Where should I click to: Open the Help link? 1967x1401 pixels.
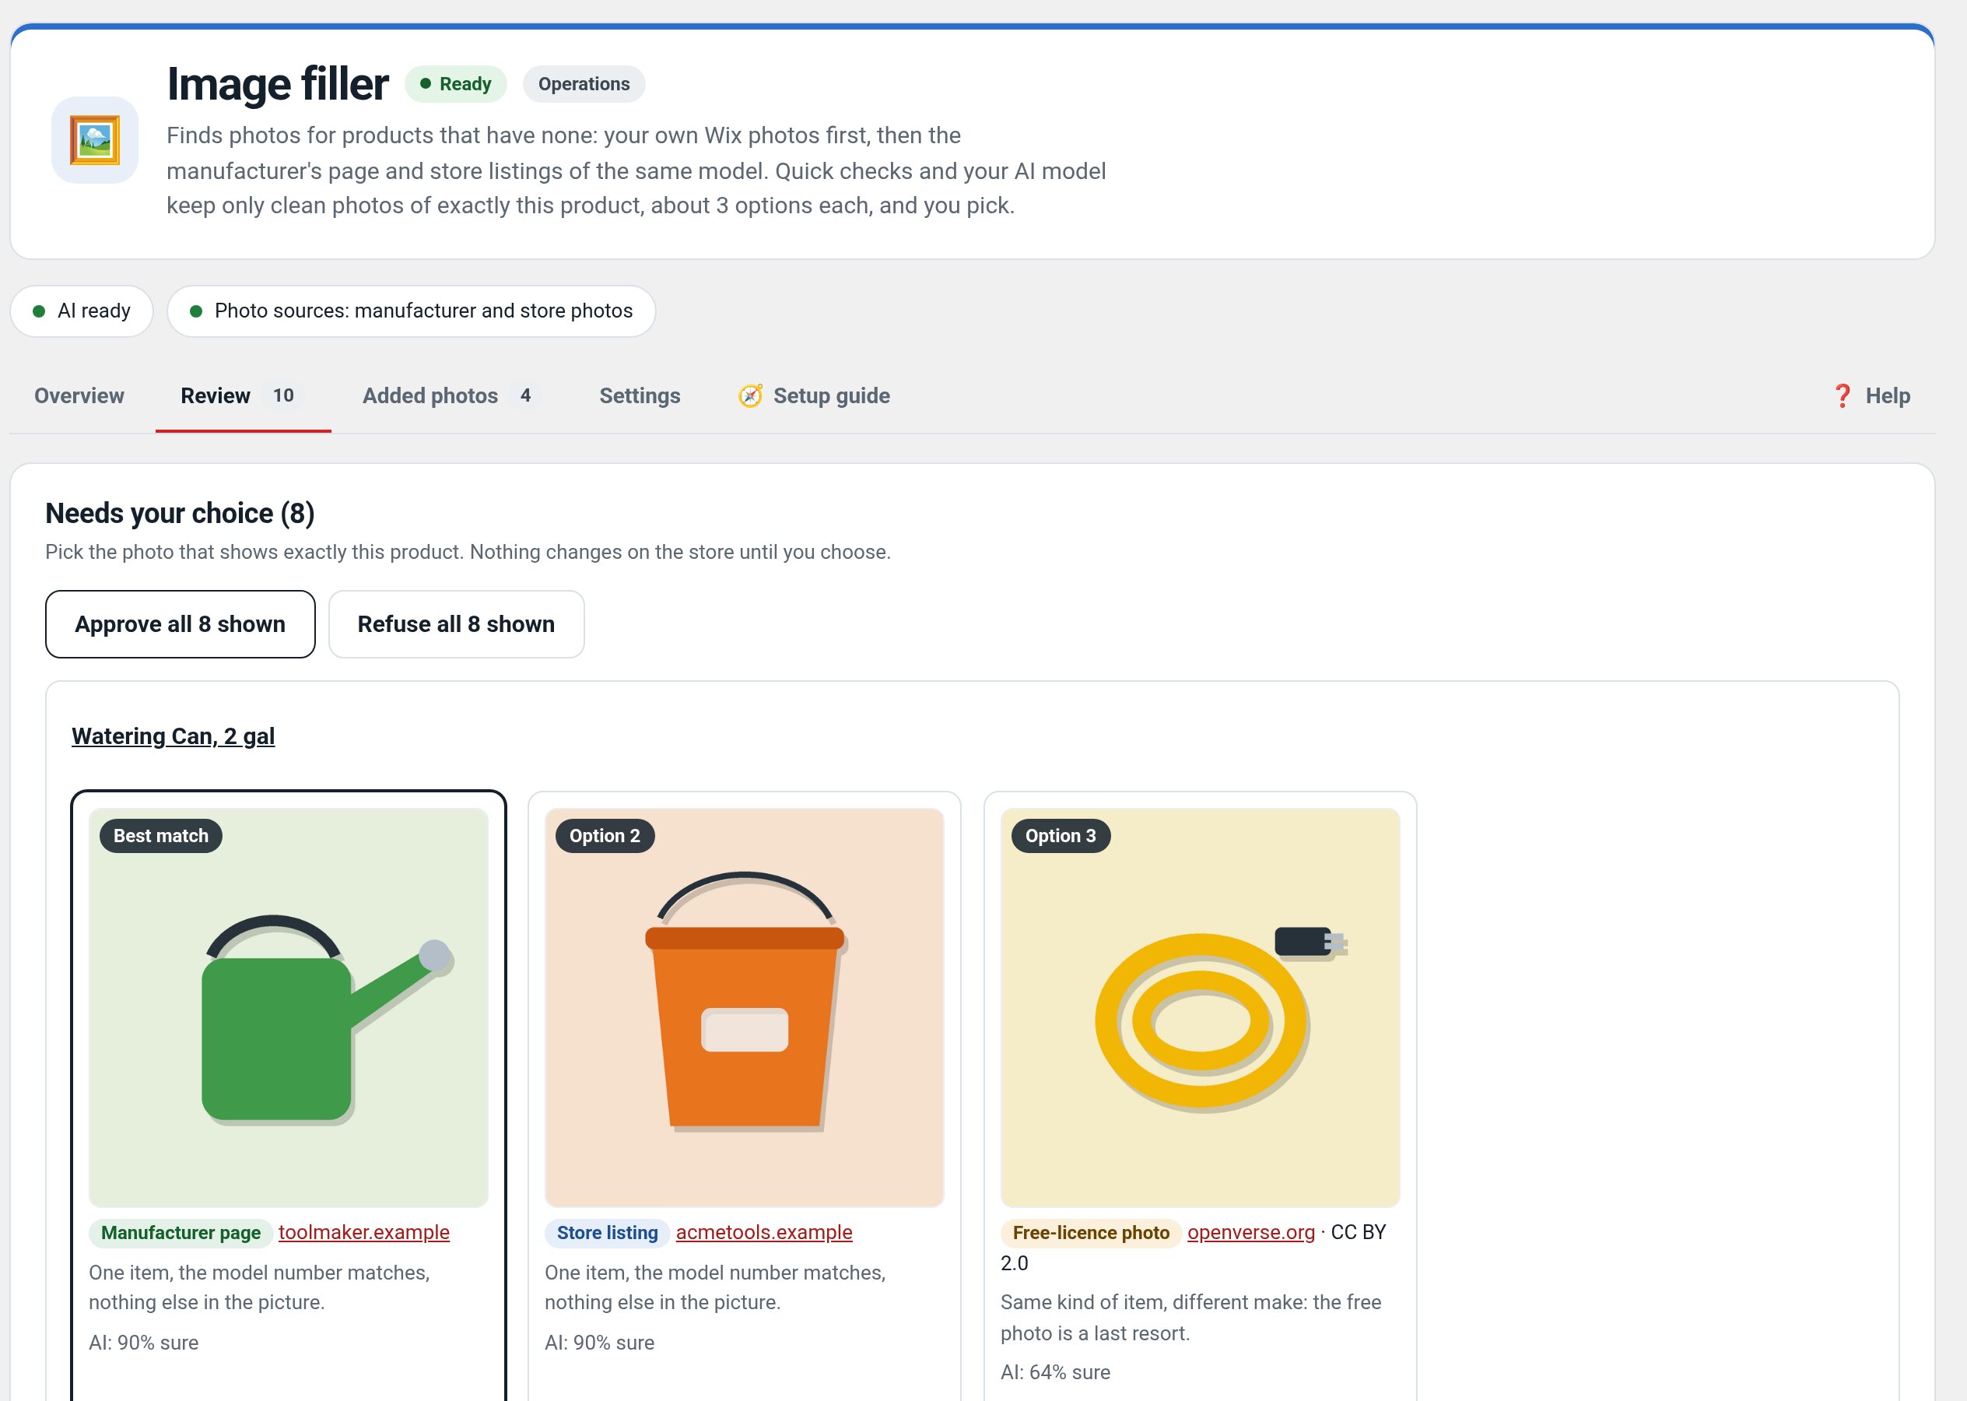[1871, 396]
